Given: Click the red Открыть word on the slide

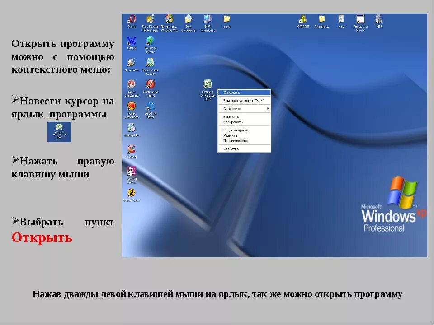Looking at the screenshot, I should point(42,237).
